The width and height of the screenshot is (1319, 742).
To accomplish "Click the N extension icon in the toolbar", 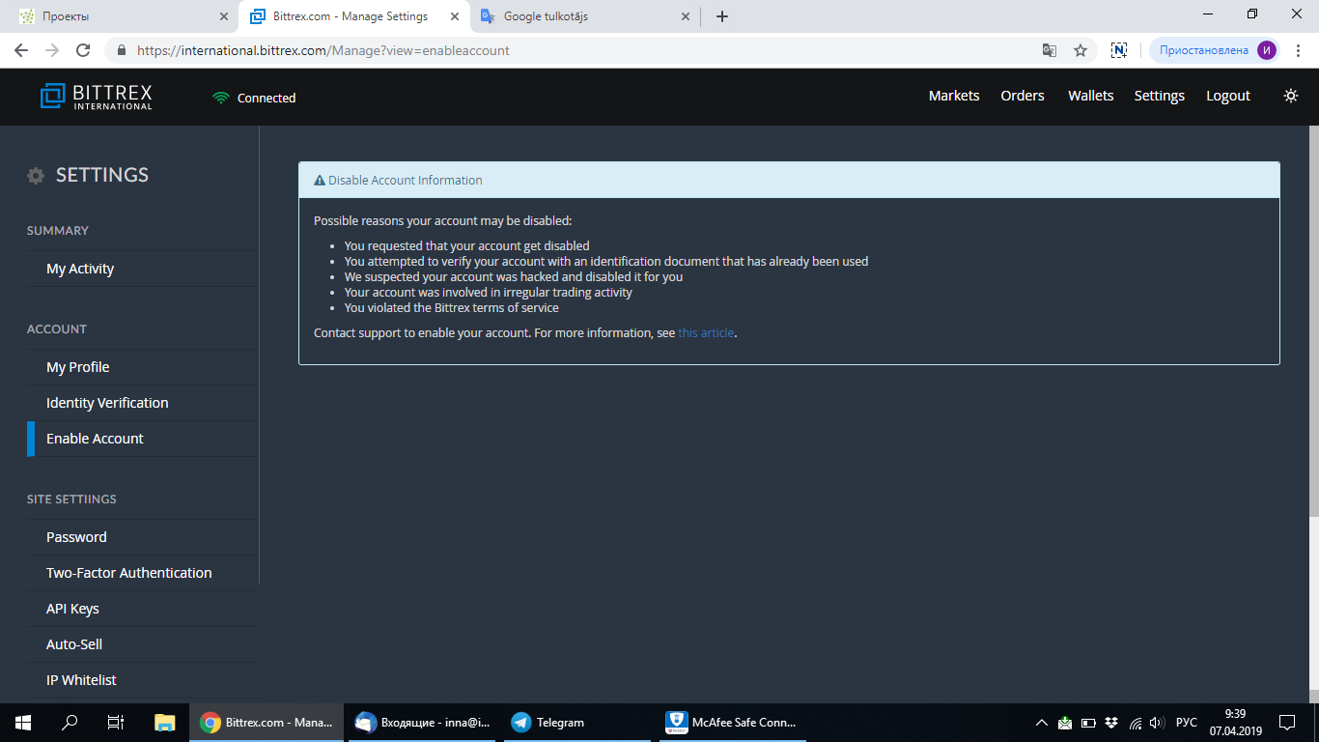I will coord(1119,50).
